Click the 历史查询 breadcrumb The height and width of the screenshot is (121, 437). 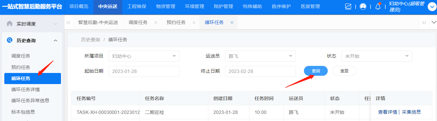pos(90,40)
